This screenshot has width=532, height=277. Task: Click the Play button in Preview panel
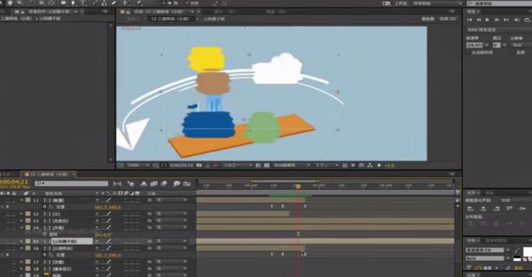click(487, 20)
